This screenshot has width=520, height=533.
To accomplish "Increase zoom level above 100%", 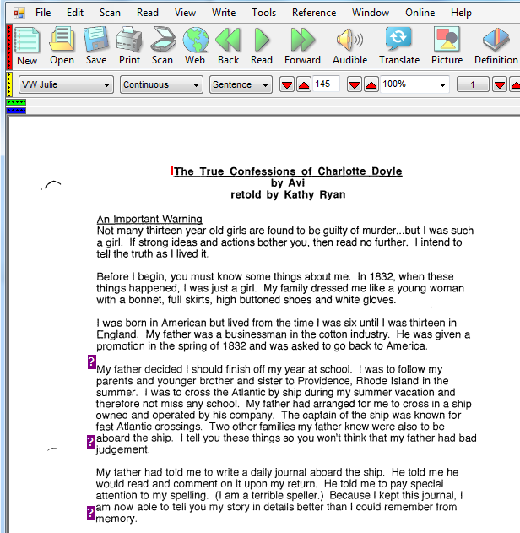I will (x=371, y=85).
